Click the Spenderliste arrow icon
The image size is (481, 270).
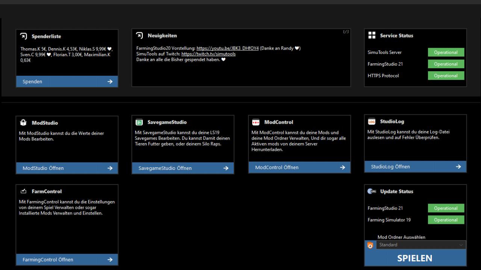23,36
